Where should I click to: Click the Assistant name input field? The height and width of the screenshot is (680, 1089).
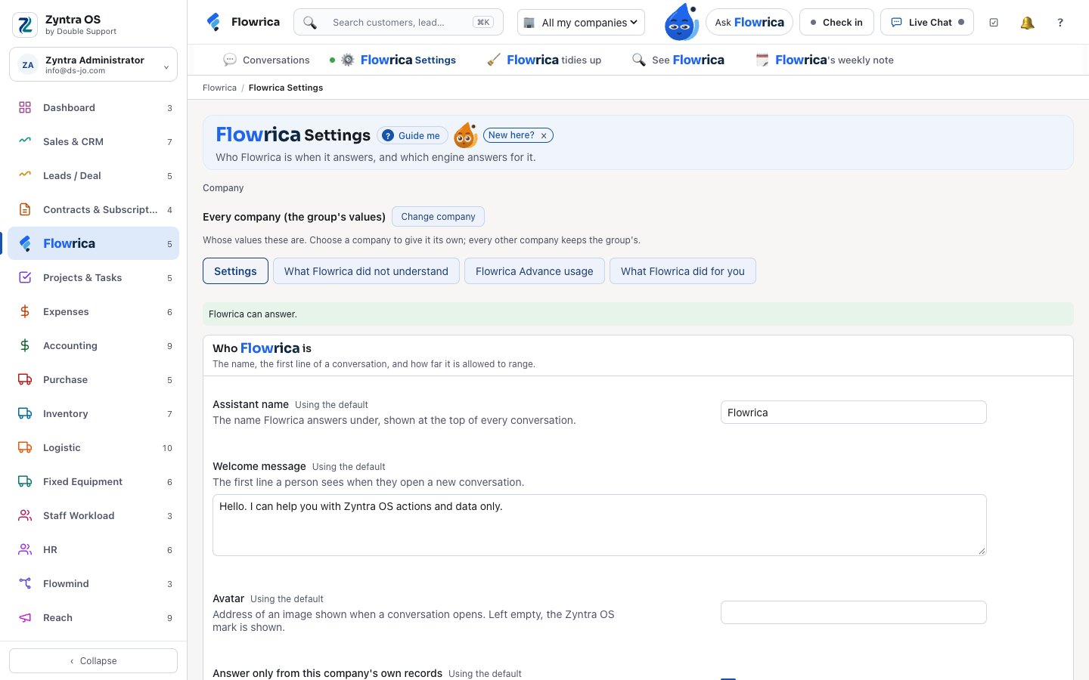pyautogui.click(x=854, y=413)
